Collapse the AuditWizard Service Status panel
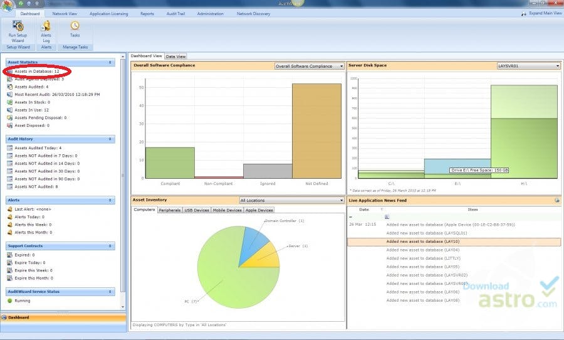564x340 pixels. point(110,292)
